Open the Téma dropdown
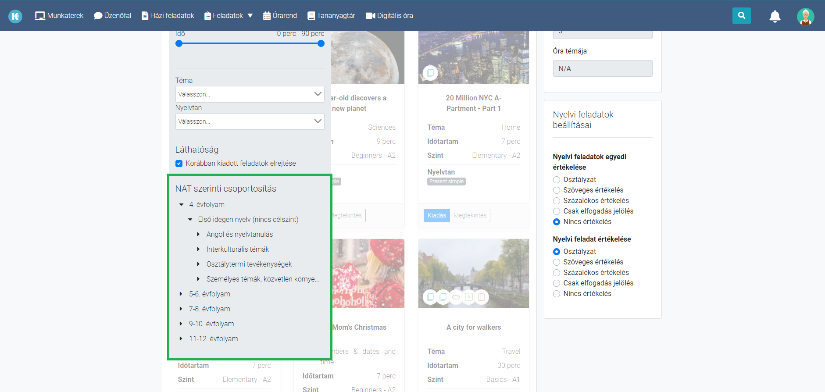The image size is (825, 392). tap(250, 94)
